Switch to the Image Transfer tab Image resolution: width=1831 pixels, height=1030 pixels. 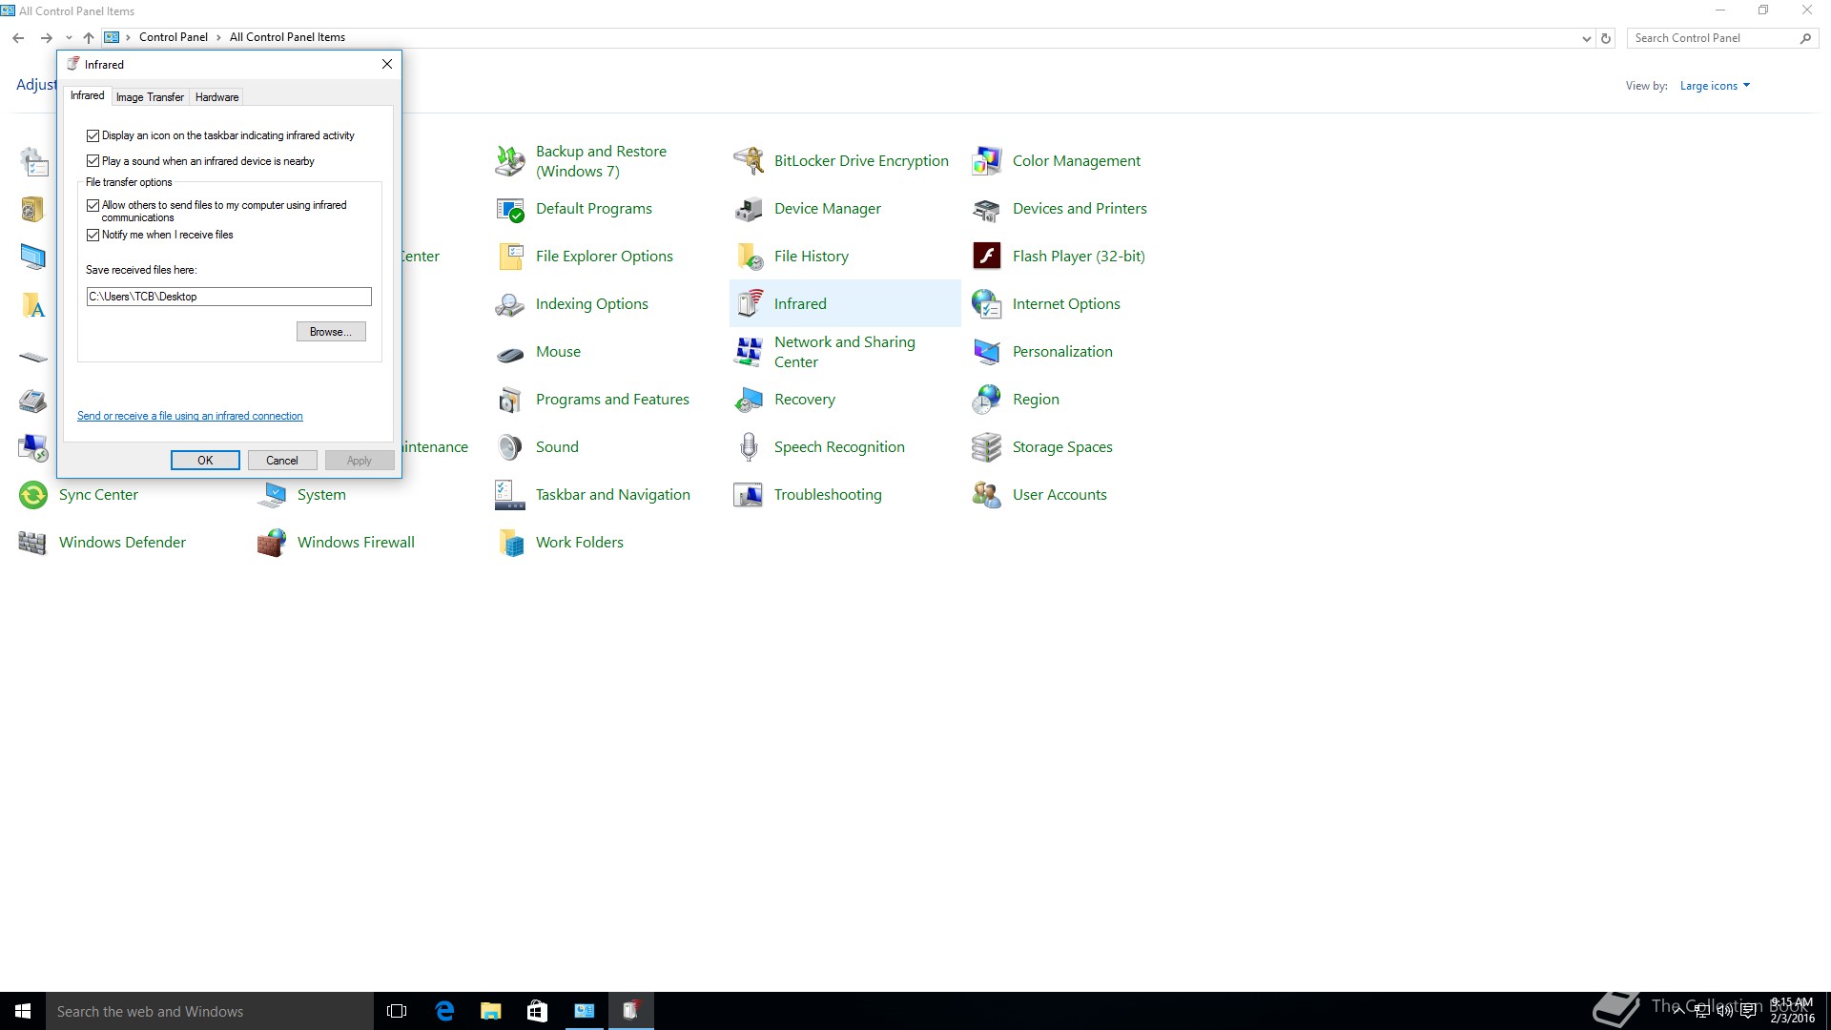150,97
